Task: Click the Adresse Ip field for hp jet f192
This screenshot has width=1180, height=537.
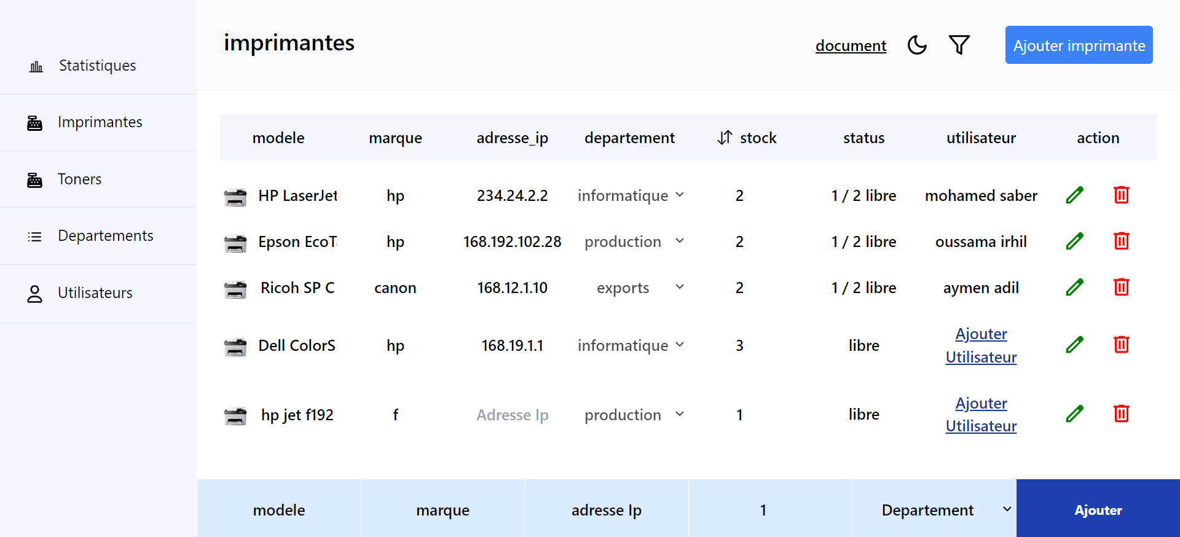Action: pyautogui.click(x=512, y=415)
